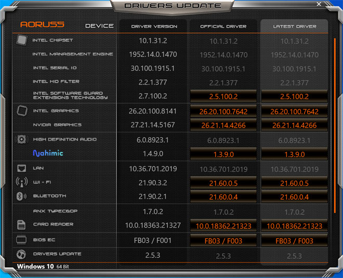343x278 pixels.
Task: Install official Wi-Fi driver 21.60.0.5
Action: pyautogui.click(x=223, y=183)
